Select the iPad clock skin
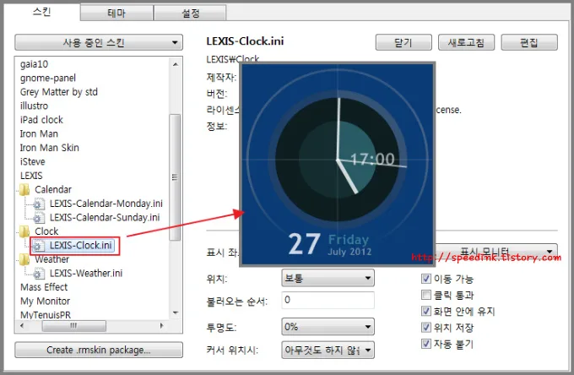This screenshot has height=375, width=574. click(41, 120)
